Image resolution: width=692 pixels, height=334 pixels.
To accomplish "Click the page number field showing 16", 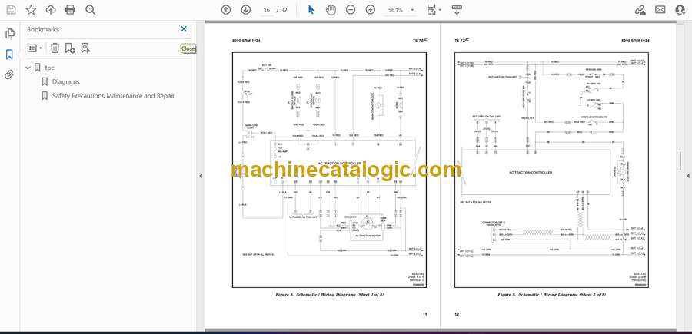I will 267,10.
